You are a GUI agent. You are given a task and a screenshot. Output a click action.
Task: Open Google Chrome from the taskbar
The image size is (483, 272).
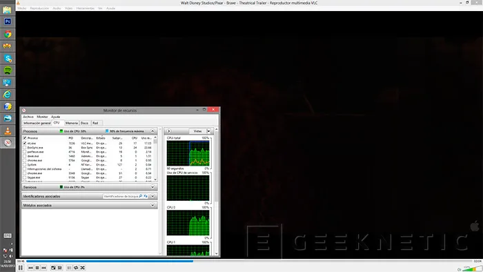[x=8, y=34]
